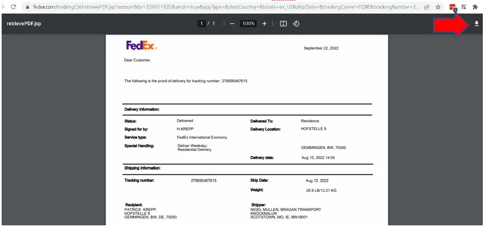The width and height of the screenshot is (485, 227).
Task: Open the QR code extension icon
Action: click(463, 7)
